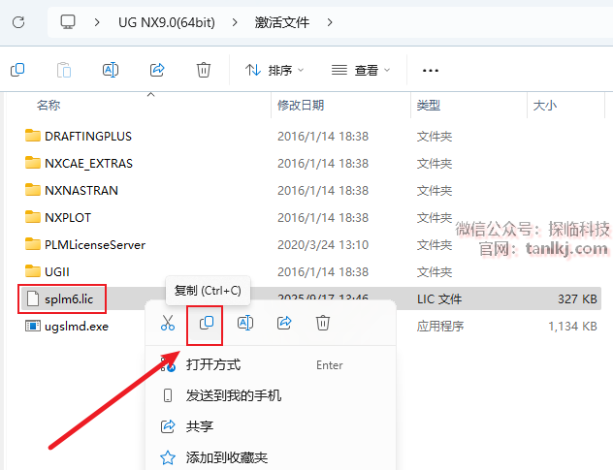The height and width of the screenshot is (470, 613).
Task: Choose 发送到我的手机 in context menu
Action: (271, 395)
